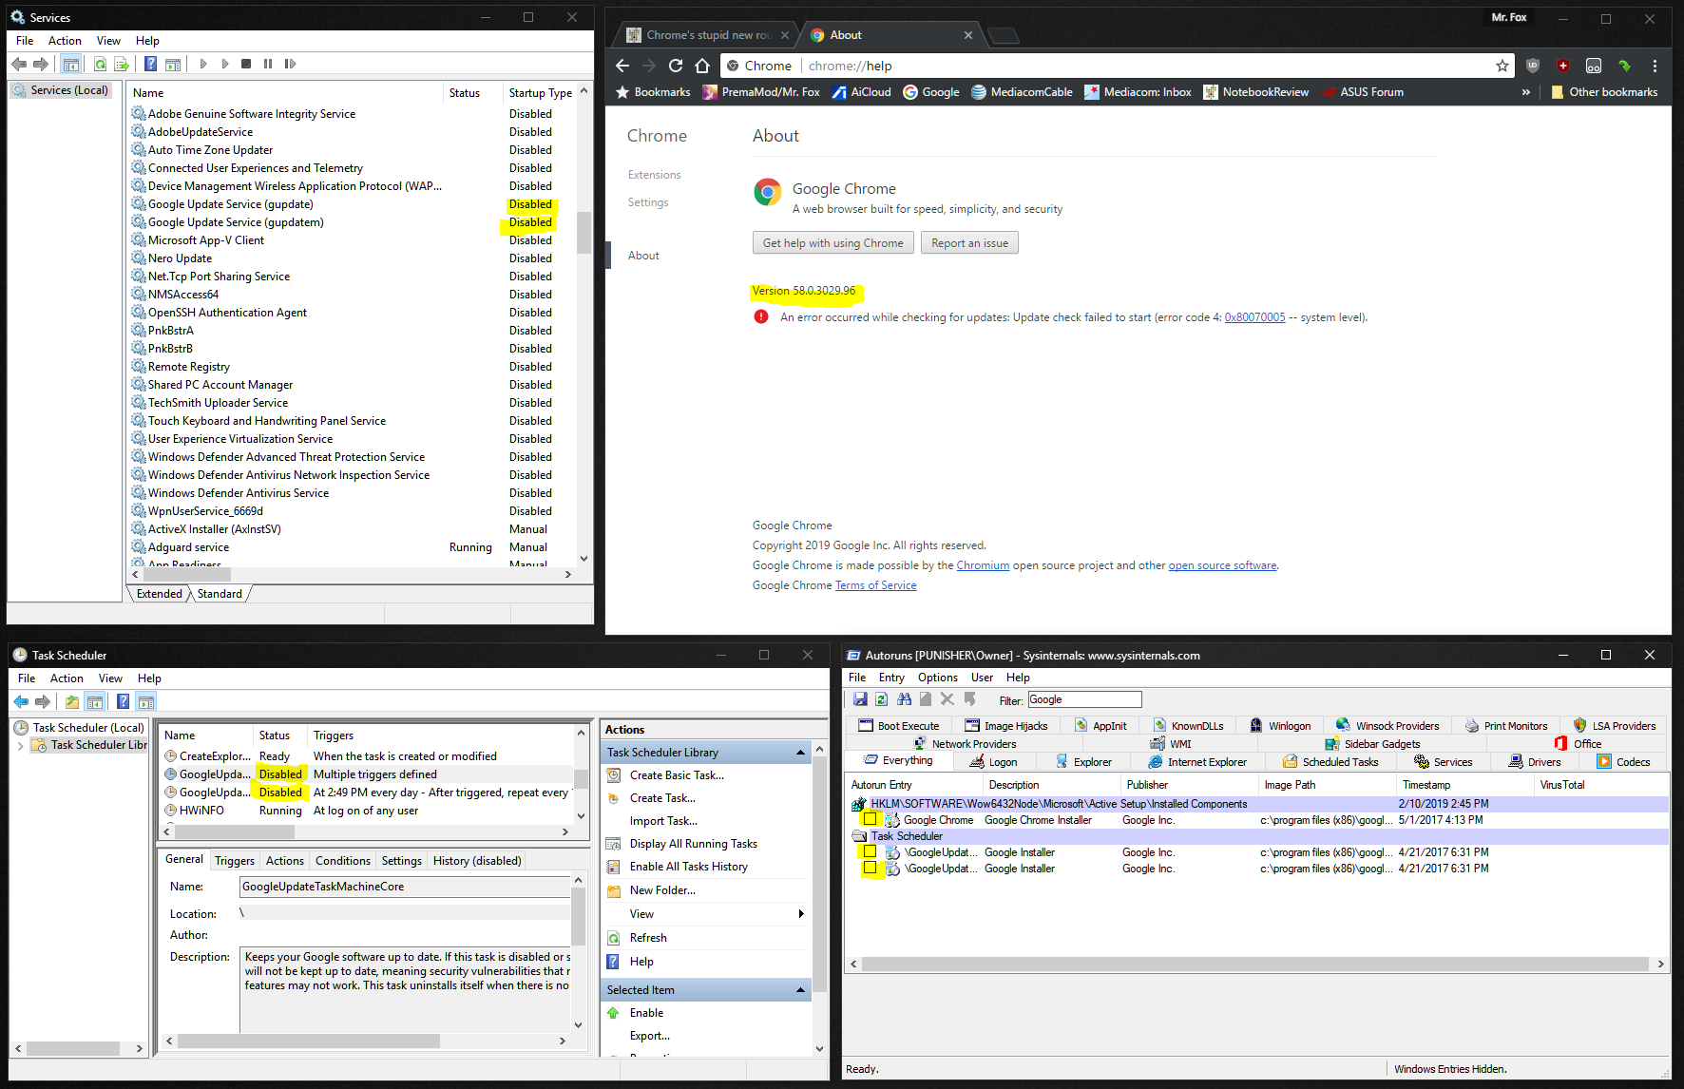Open Entry menu in Autoruns
The width and height of the screenshot is (1684, 1089).
click(891, 678)
